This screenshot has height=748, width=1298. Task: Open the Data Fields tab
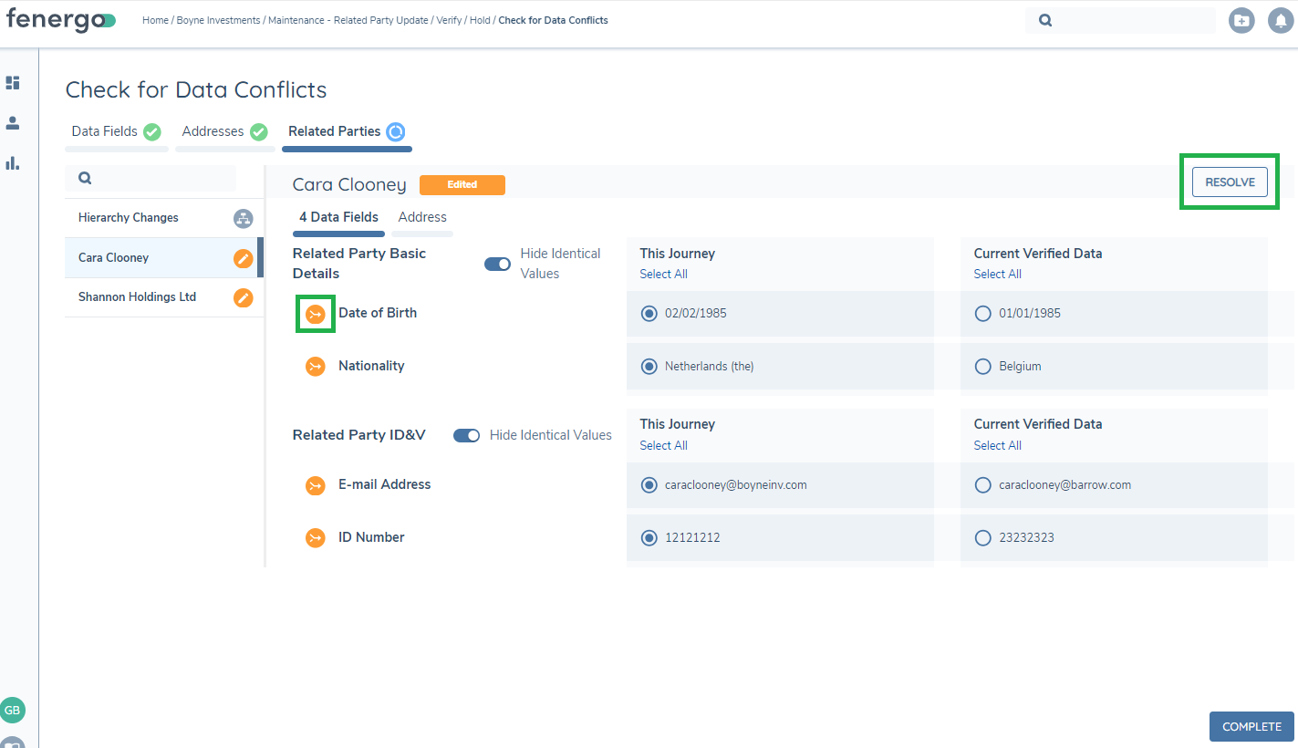point(105,131)
